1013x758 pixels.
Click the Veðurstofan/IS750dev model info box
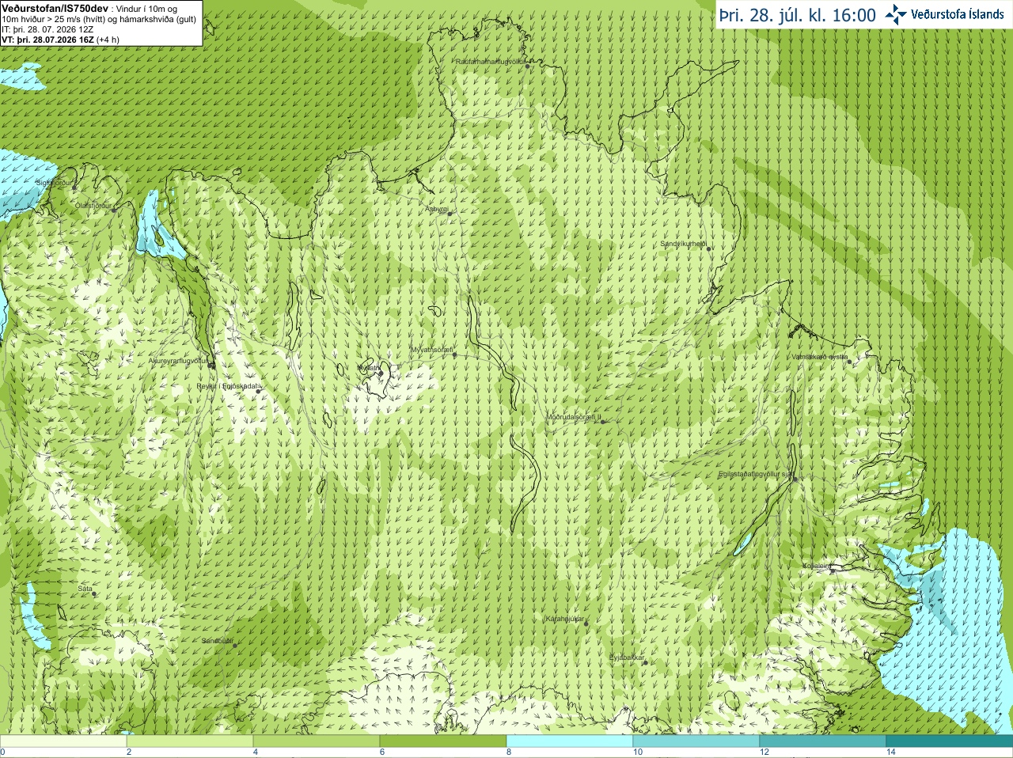101,23
